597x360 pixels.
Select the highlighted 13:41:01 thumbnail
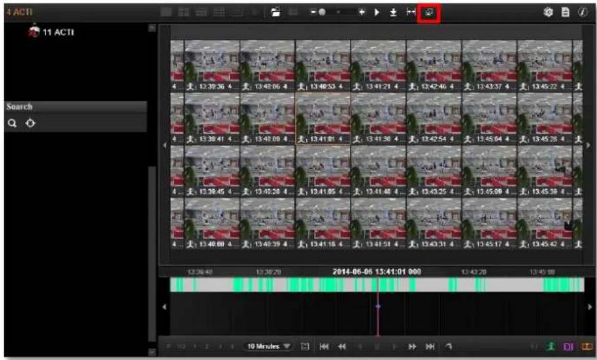pyautogui.click(x=323, y=118)
